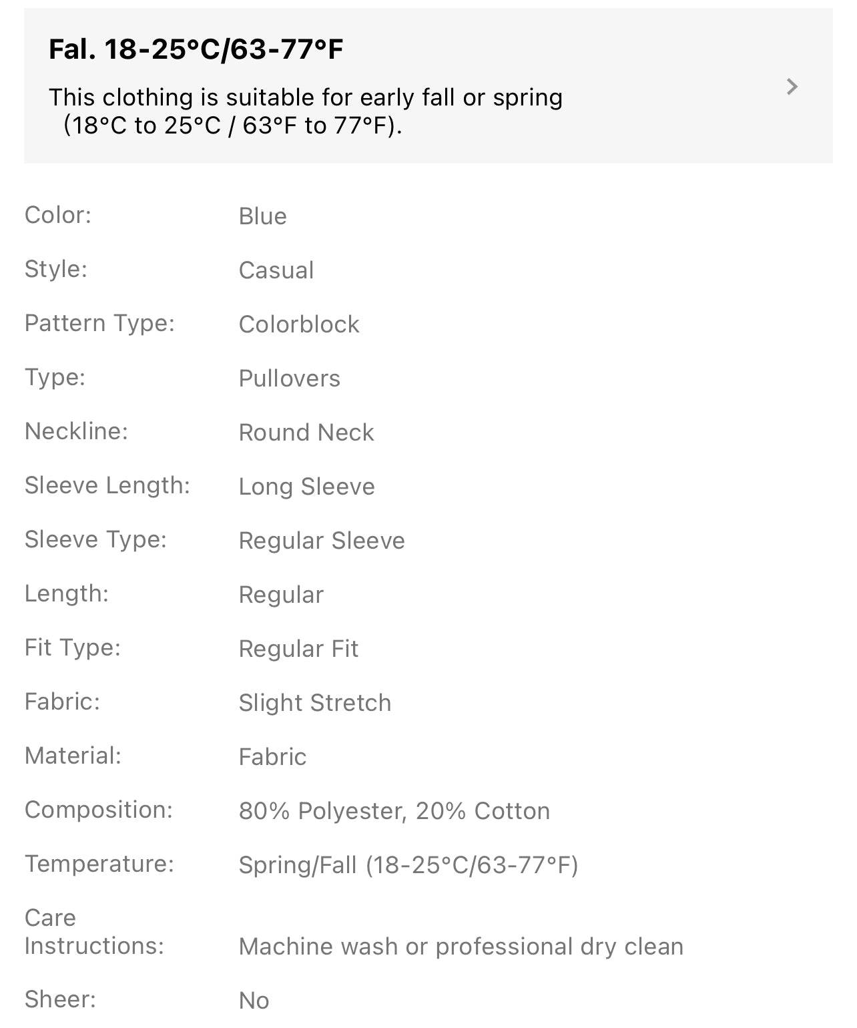
Task: Select the 'Regular Sleeve' sleeve type value
Action: (x=321, y=541)
